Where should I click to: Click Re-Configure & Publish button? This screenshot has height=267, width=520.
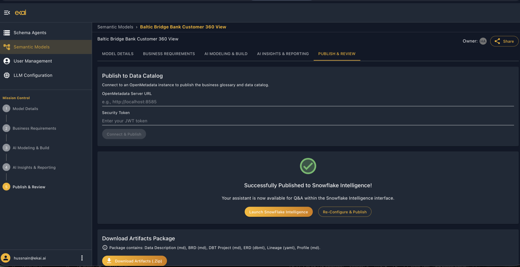(x=345, y=212)
